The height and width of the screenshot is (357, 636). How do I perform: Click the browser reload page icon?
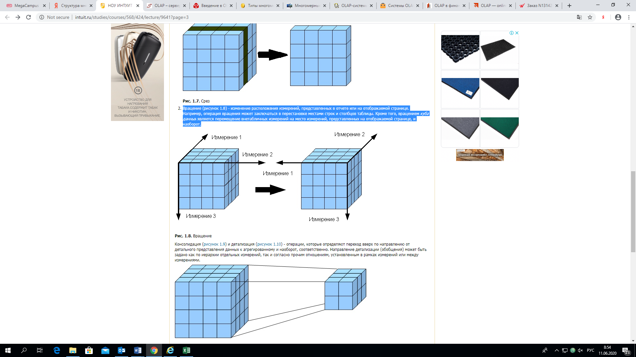pos(28,17)
